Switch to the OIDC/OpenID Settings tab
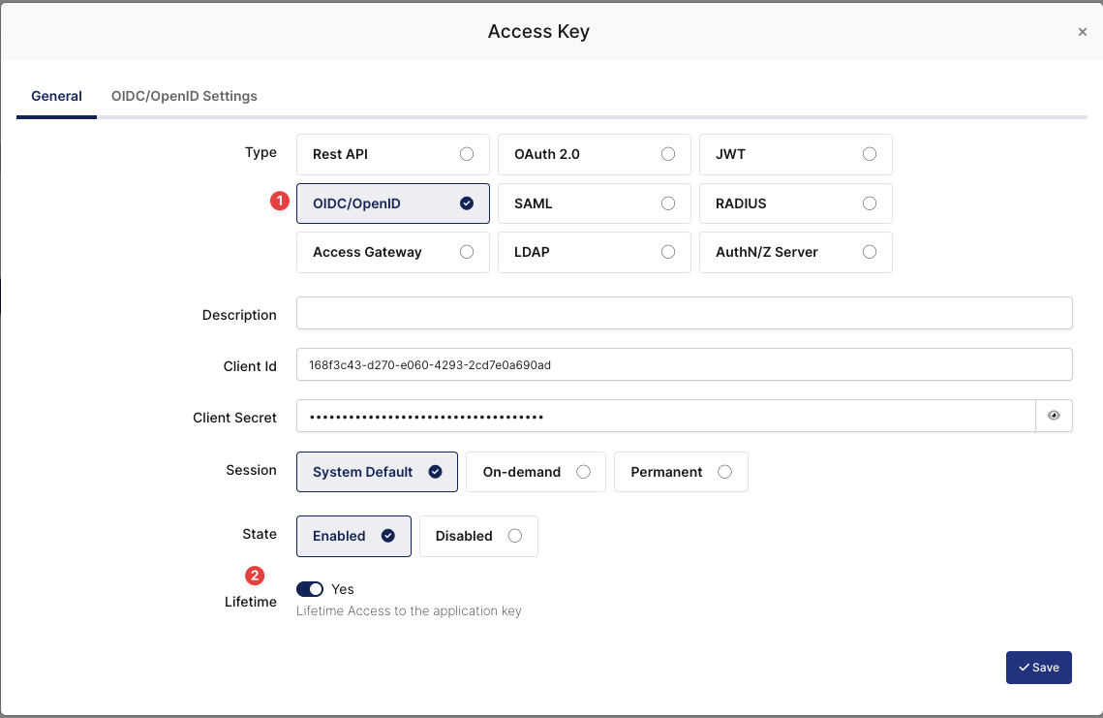The width and height of the screenshot is (1103, 718). click(184, 96)
